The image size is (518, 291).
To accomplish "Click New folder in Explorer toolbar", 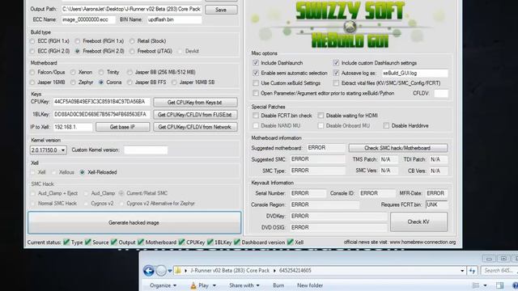I will (310, 285).
